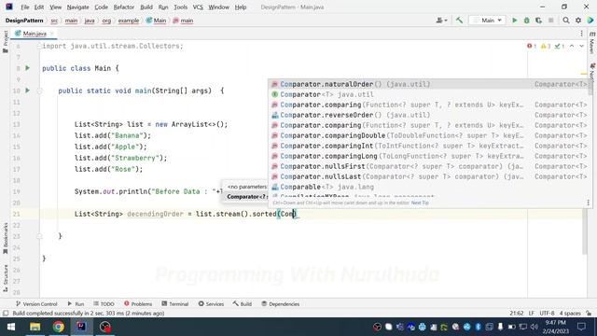The image size is (597, 336).
Task: Click the '4 spaces' indent status widget
Action: pos(570,314)
